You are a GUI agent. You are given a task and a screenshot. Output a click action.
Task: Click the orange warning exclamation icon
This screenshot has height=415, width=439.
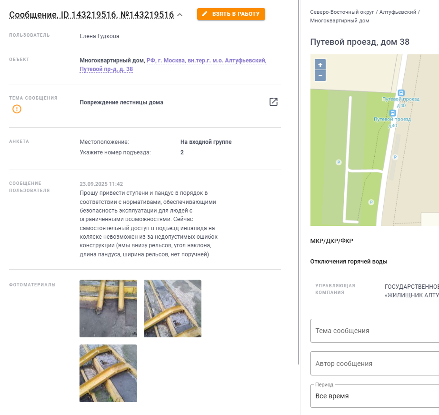coord(17,109)
